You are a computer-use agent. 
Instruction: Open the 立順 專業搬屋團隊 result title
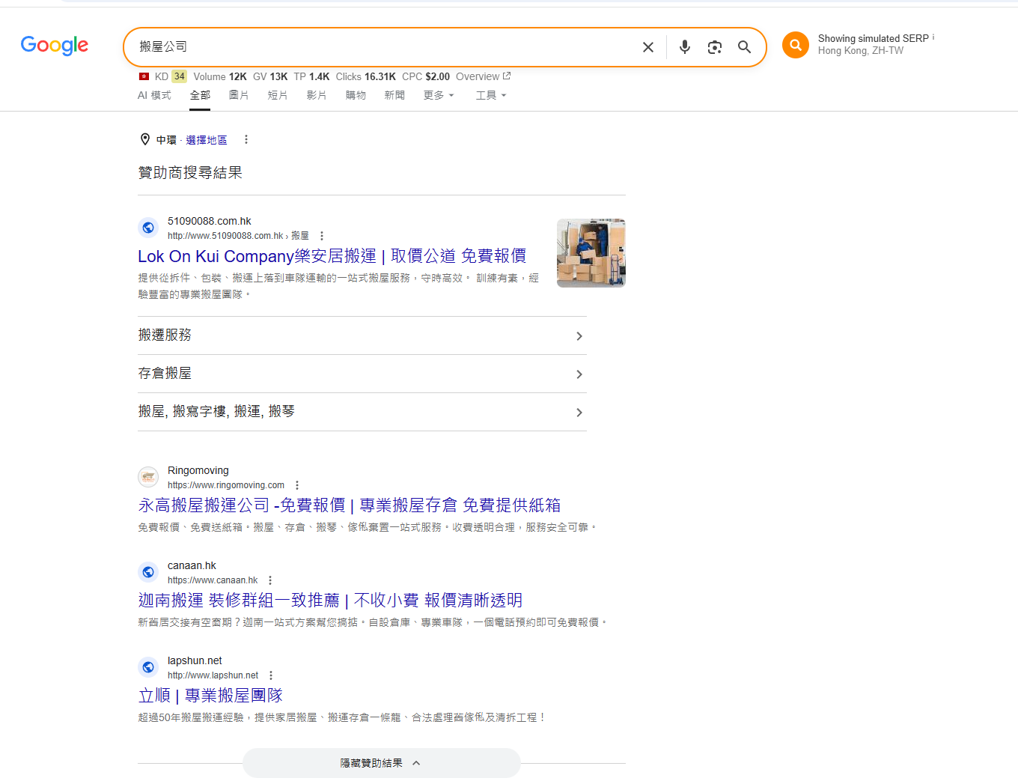point(210,696)
